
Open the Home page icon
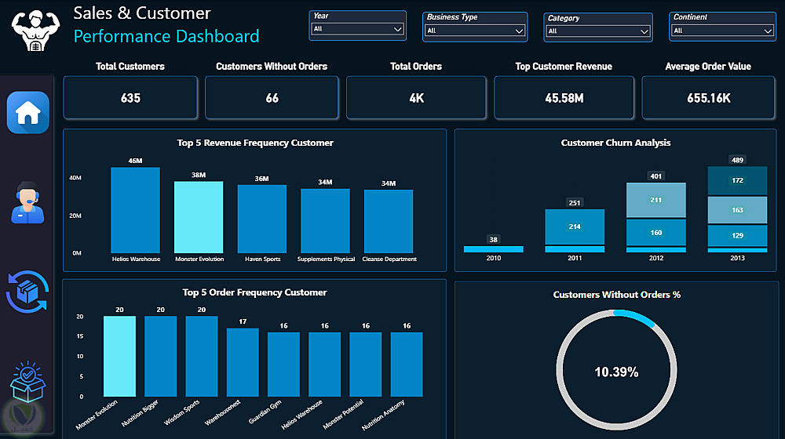pos(28,113)
